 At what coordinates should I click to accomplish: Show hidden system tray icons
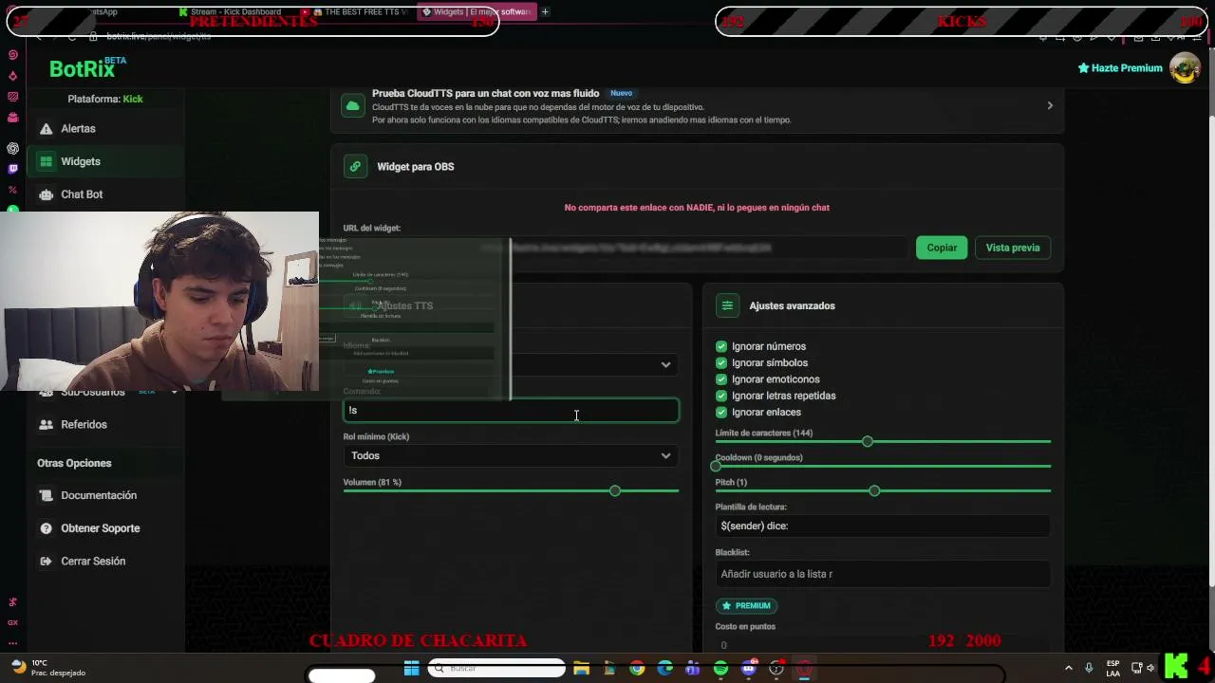point(1069,668)
